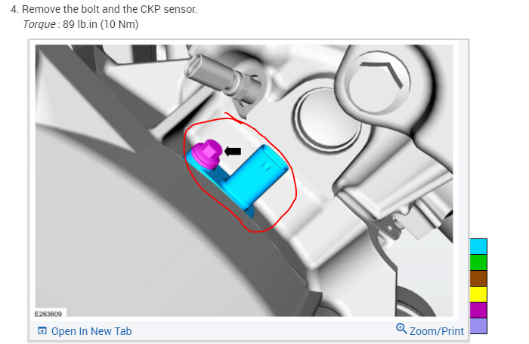Click the large hex bolt head in the upper right of the diagram

[x=379, y=82]
